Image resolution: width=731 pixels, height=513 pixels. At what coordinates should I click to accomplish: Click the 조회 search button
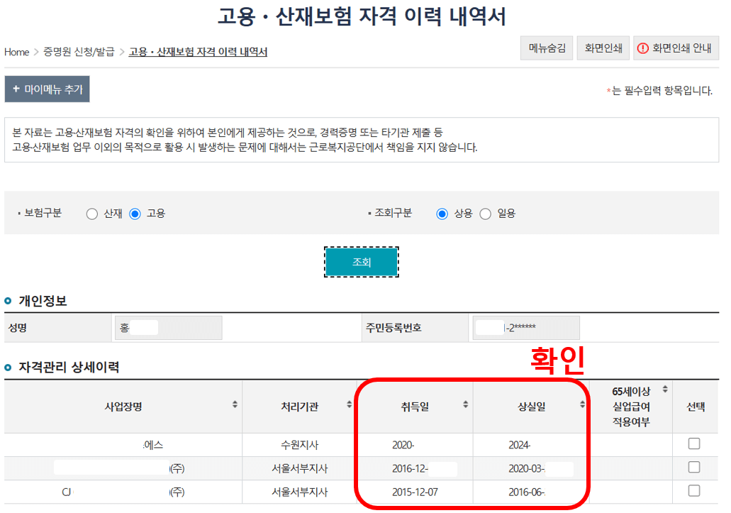[x=362, y=261]
